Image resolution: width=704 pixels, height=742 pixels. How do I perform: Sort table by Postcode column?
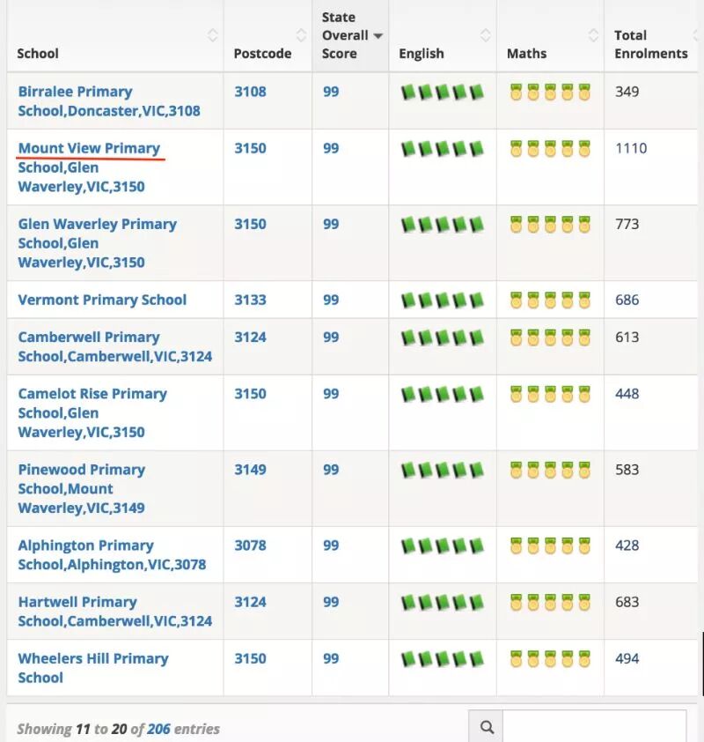click(x=301, y=35)
